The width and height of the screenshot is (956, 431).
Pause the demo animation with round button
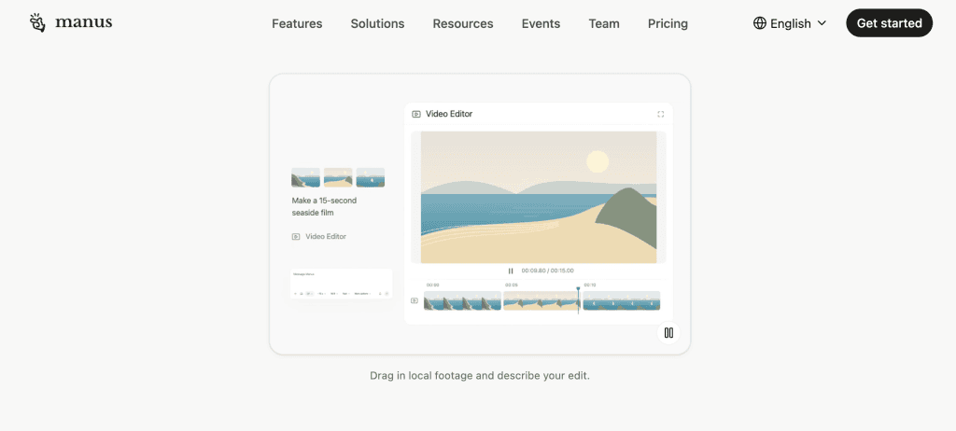[x=668, y=333]
